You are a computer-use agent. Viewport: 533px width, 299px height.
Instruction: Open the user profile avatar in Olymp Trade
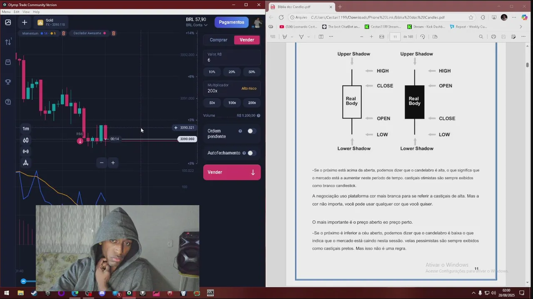258,22
